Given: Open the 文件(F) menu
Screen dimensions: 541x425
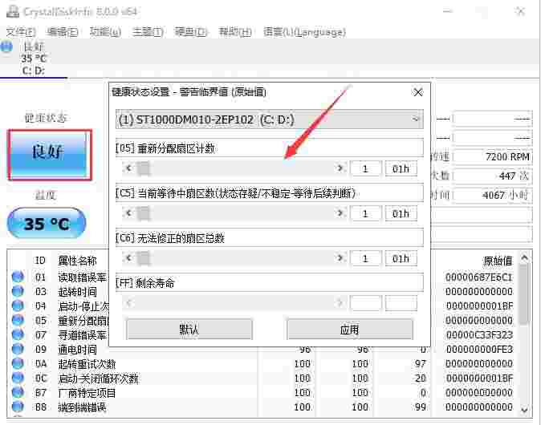Looking at the screenshot, I should click(21, 32).
